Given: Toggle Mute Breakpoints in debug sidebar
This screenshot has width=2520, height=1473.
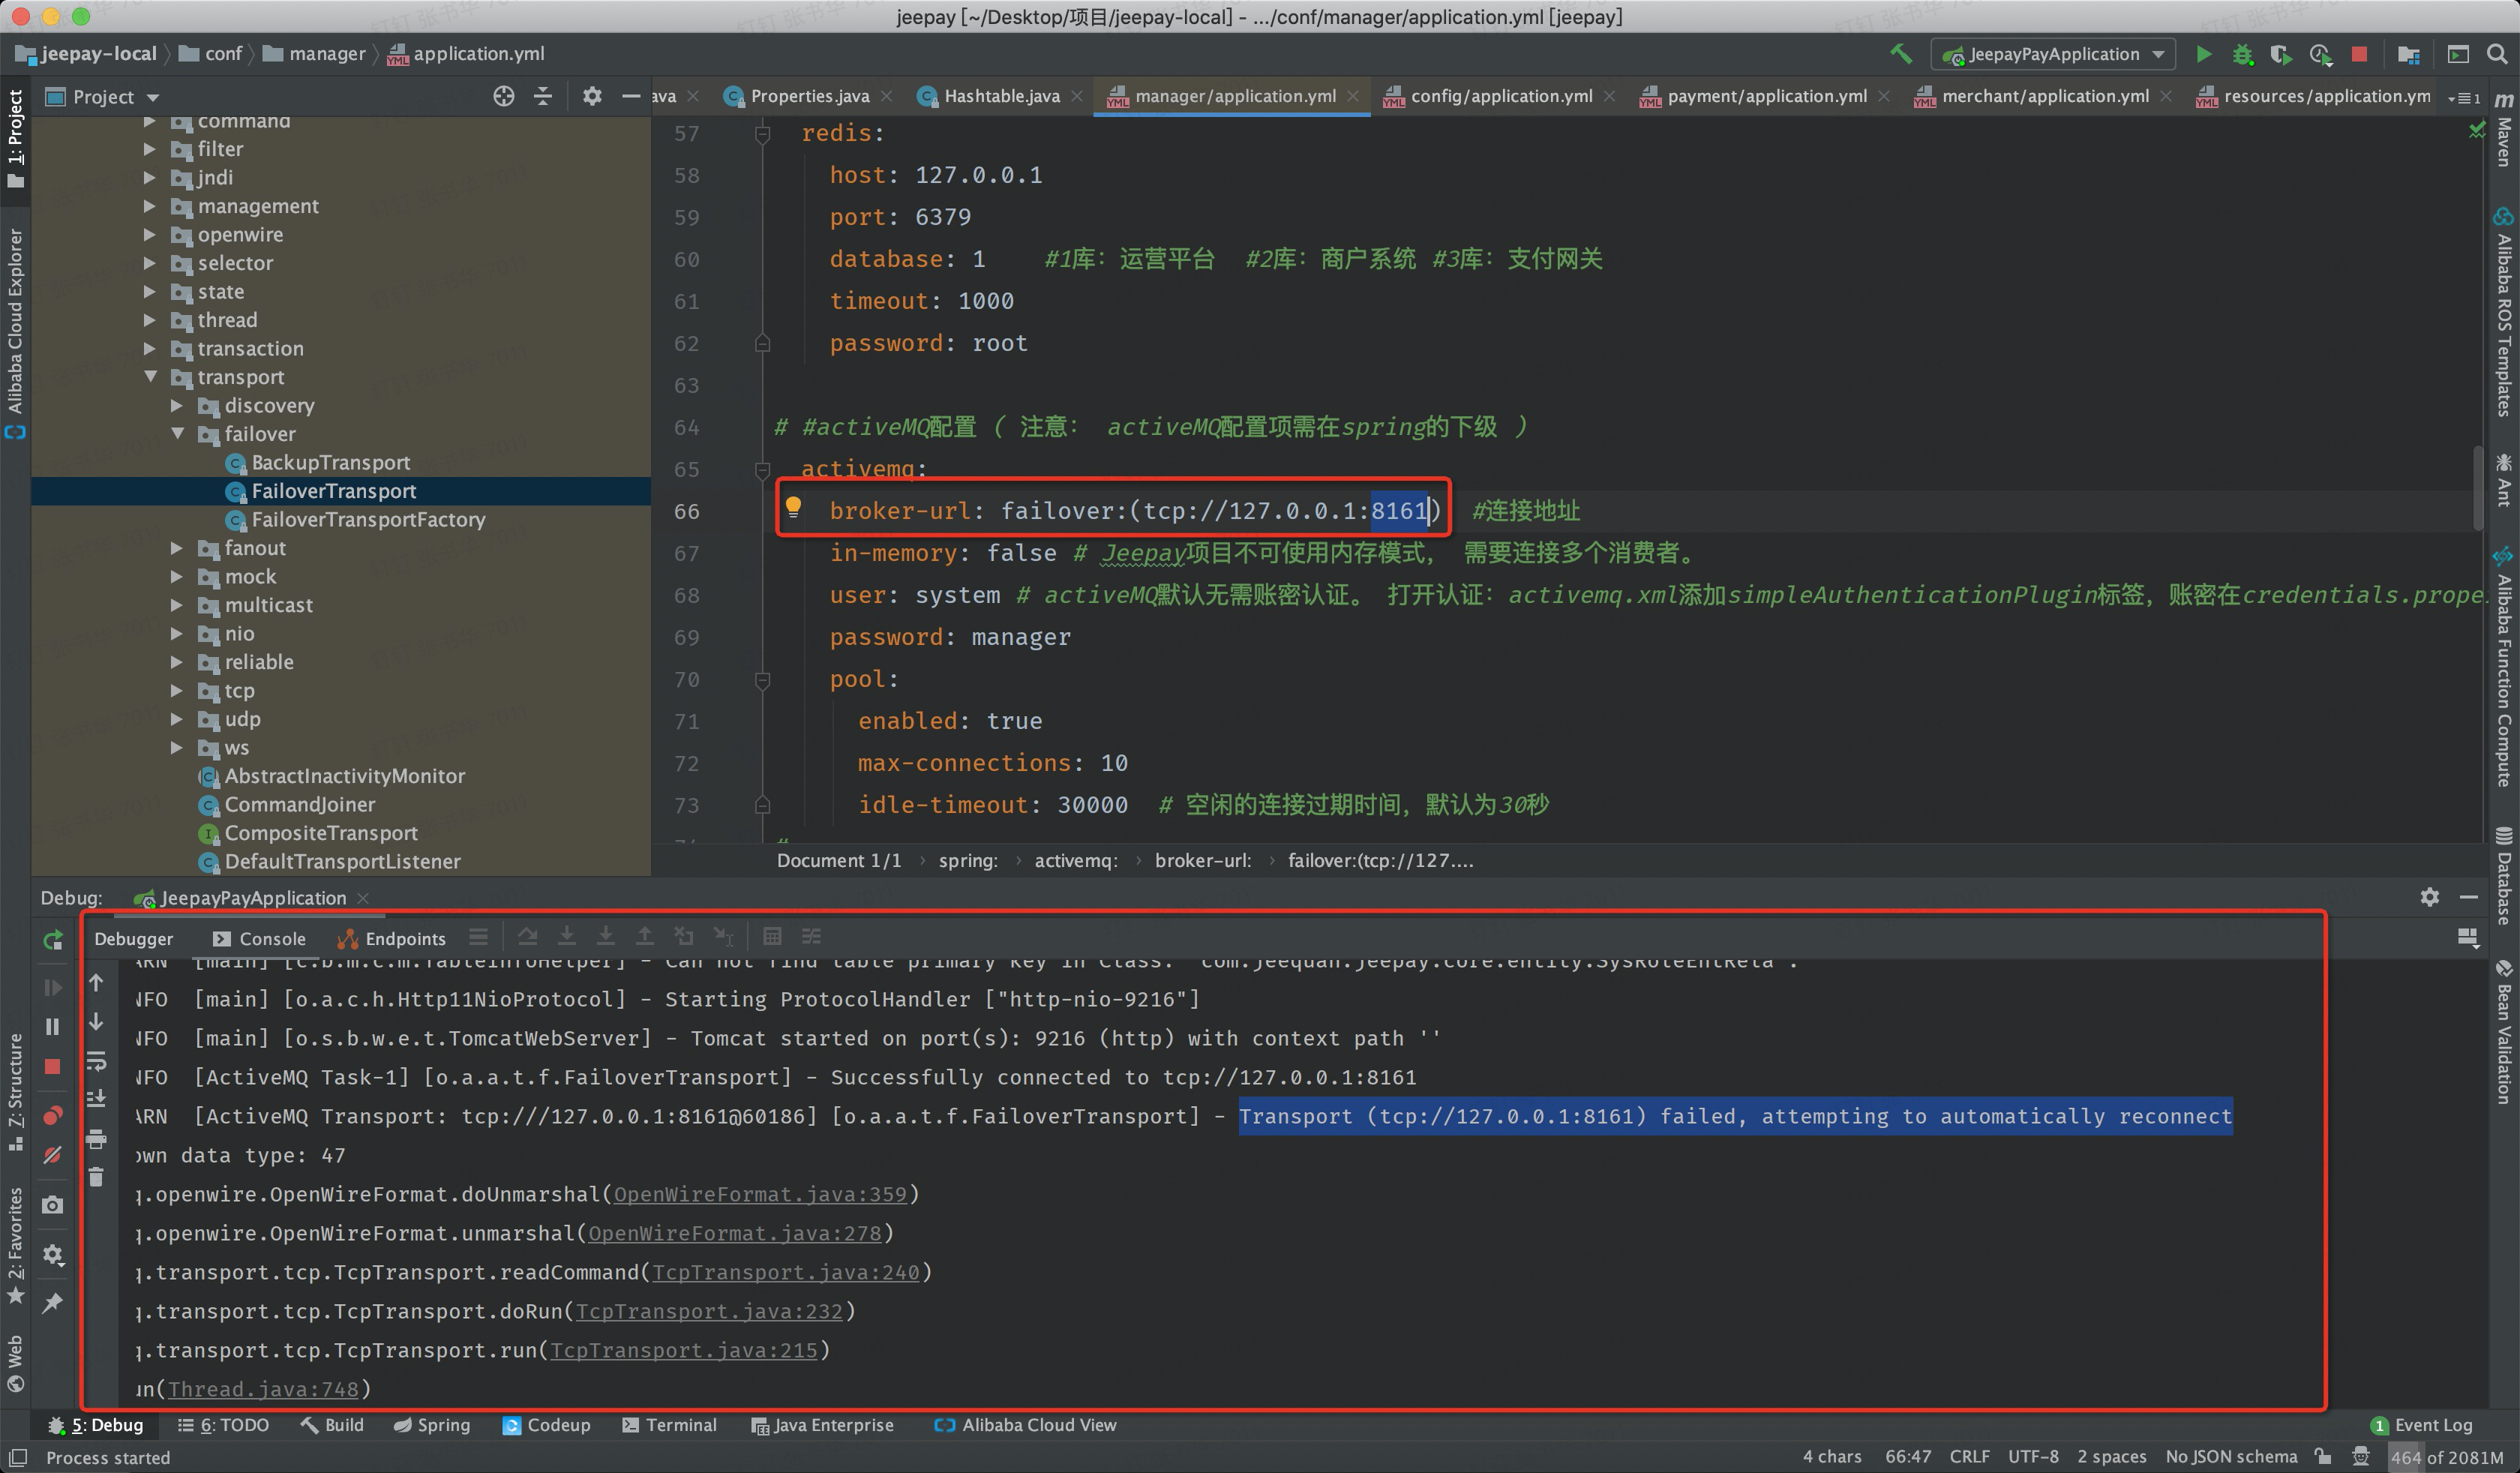Looking at the screenshot, I should click(x=53, y=1156).
